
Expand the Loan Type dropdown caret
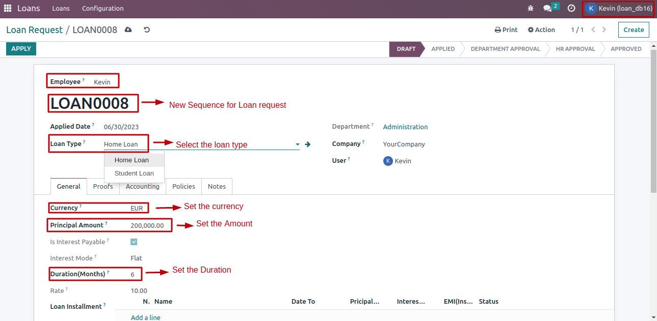(298, 144)
